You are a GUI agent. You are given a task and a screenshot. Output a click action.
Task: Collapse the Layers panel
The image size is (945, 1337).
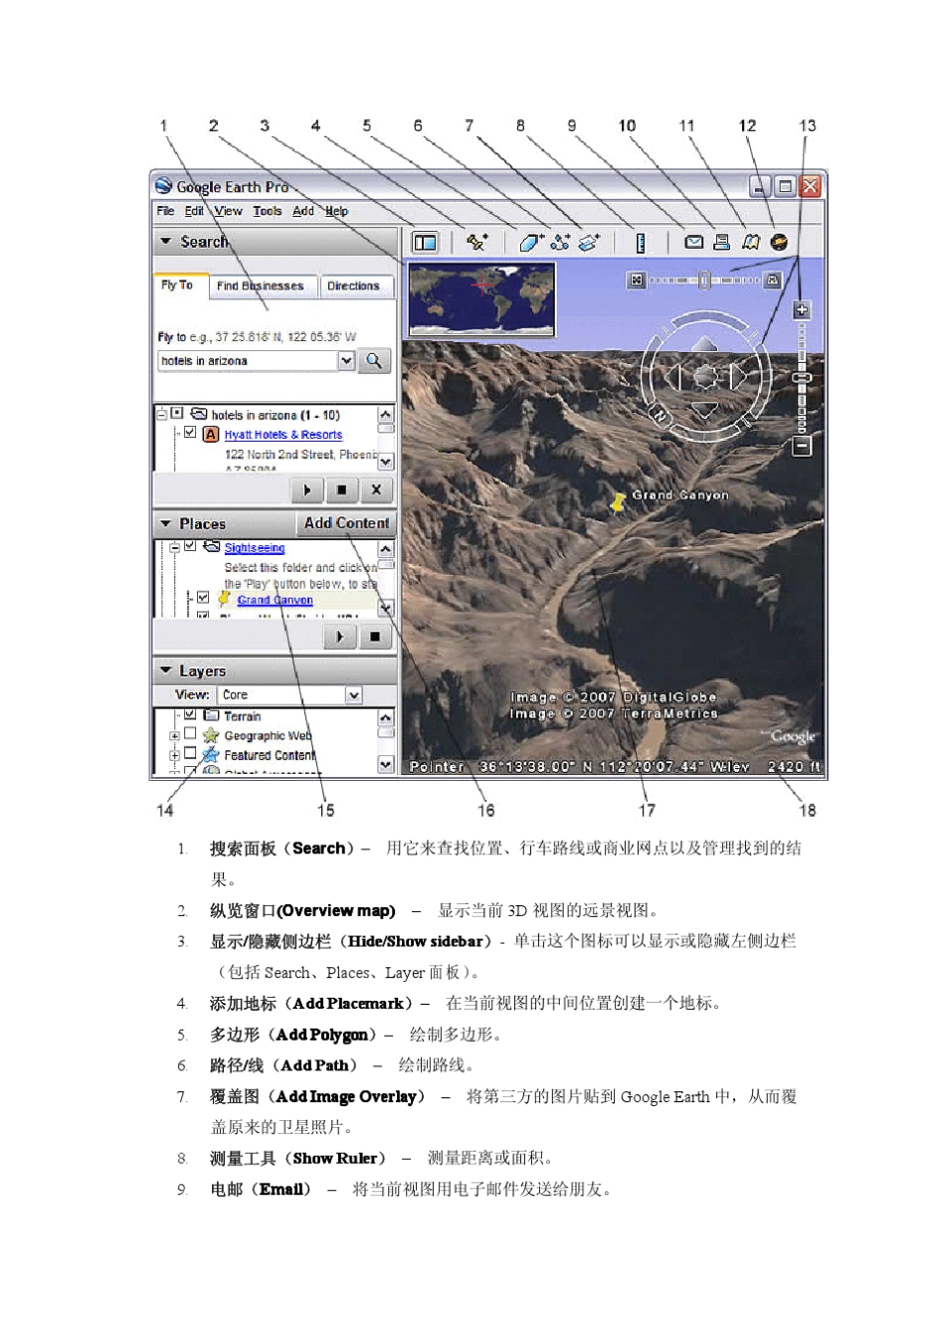[x=165, y=670]
